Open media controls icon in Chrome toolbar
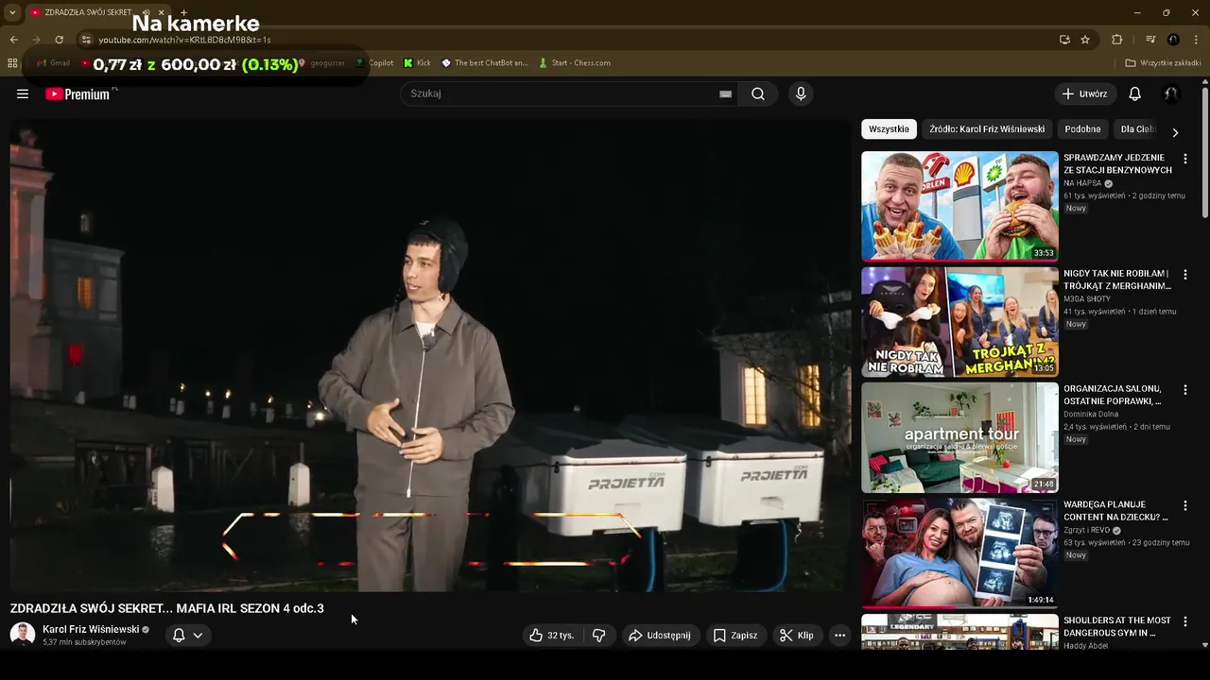1210x680 pixels. [x=1150, y=40]
